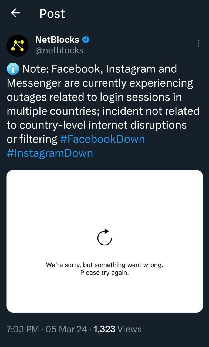This screenshot has height=347, width=209.
Task: Click the Views label
Action: pos(130,329)
